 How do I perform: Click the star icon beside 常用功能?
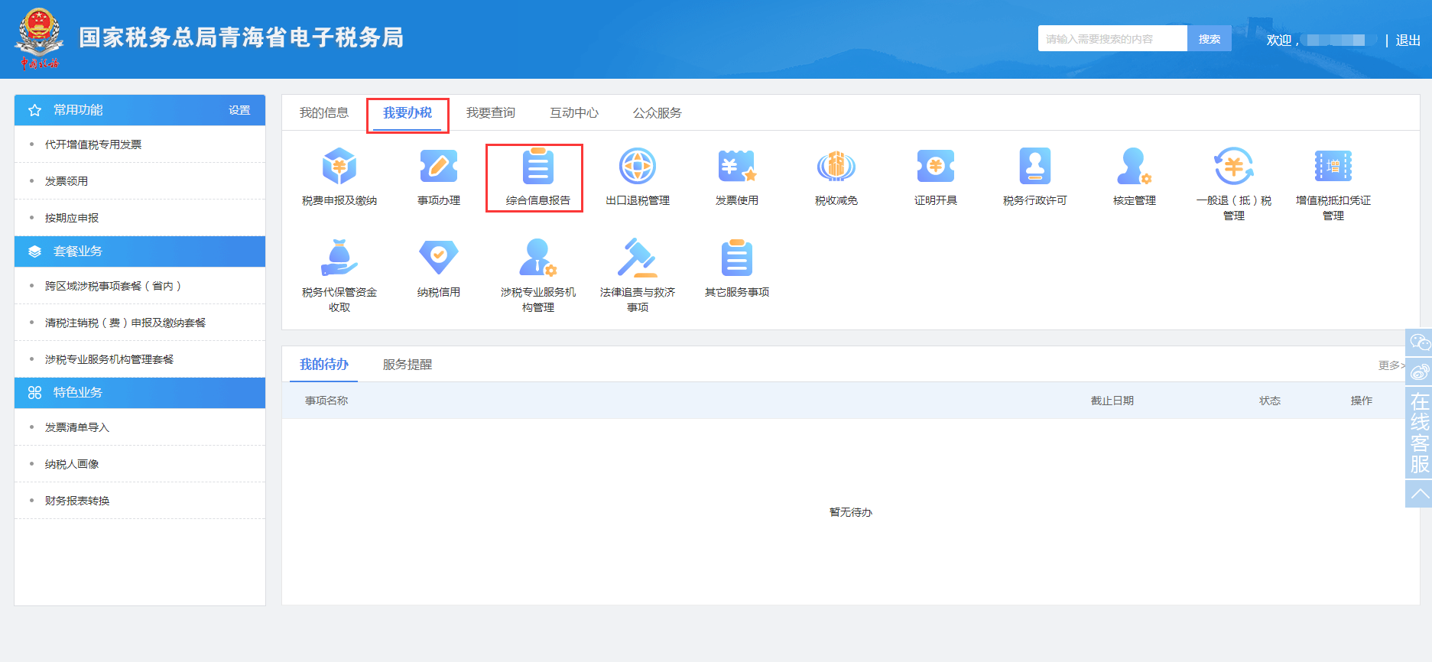(34, 110)
